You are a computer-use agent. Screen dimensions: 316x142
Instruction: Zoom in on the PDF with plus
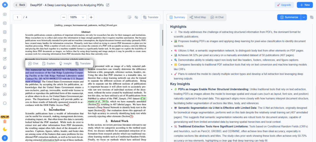coord(91,17)
